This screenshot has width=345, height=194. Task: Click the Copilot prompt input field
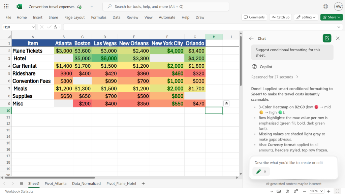click(290, 163)
